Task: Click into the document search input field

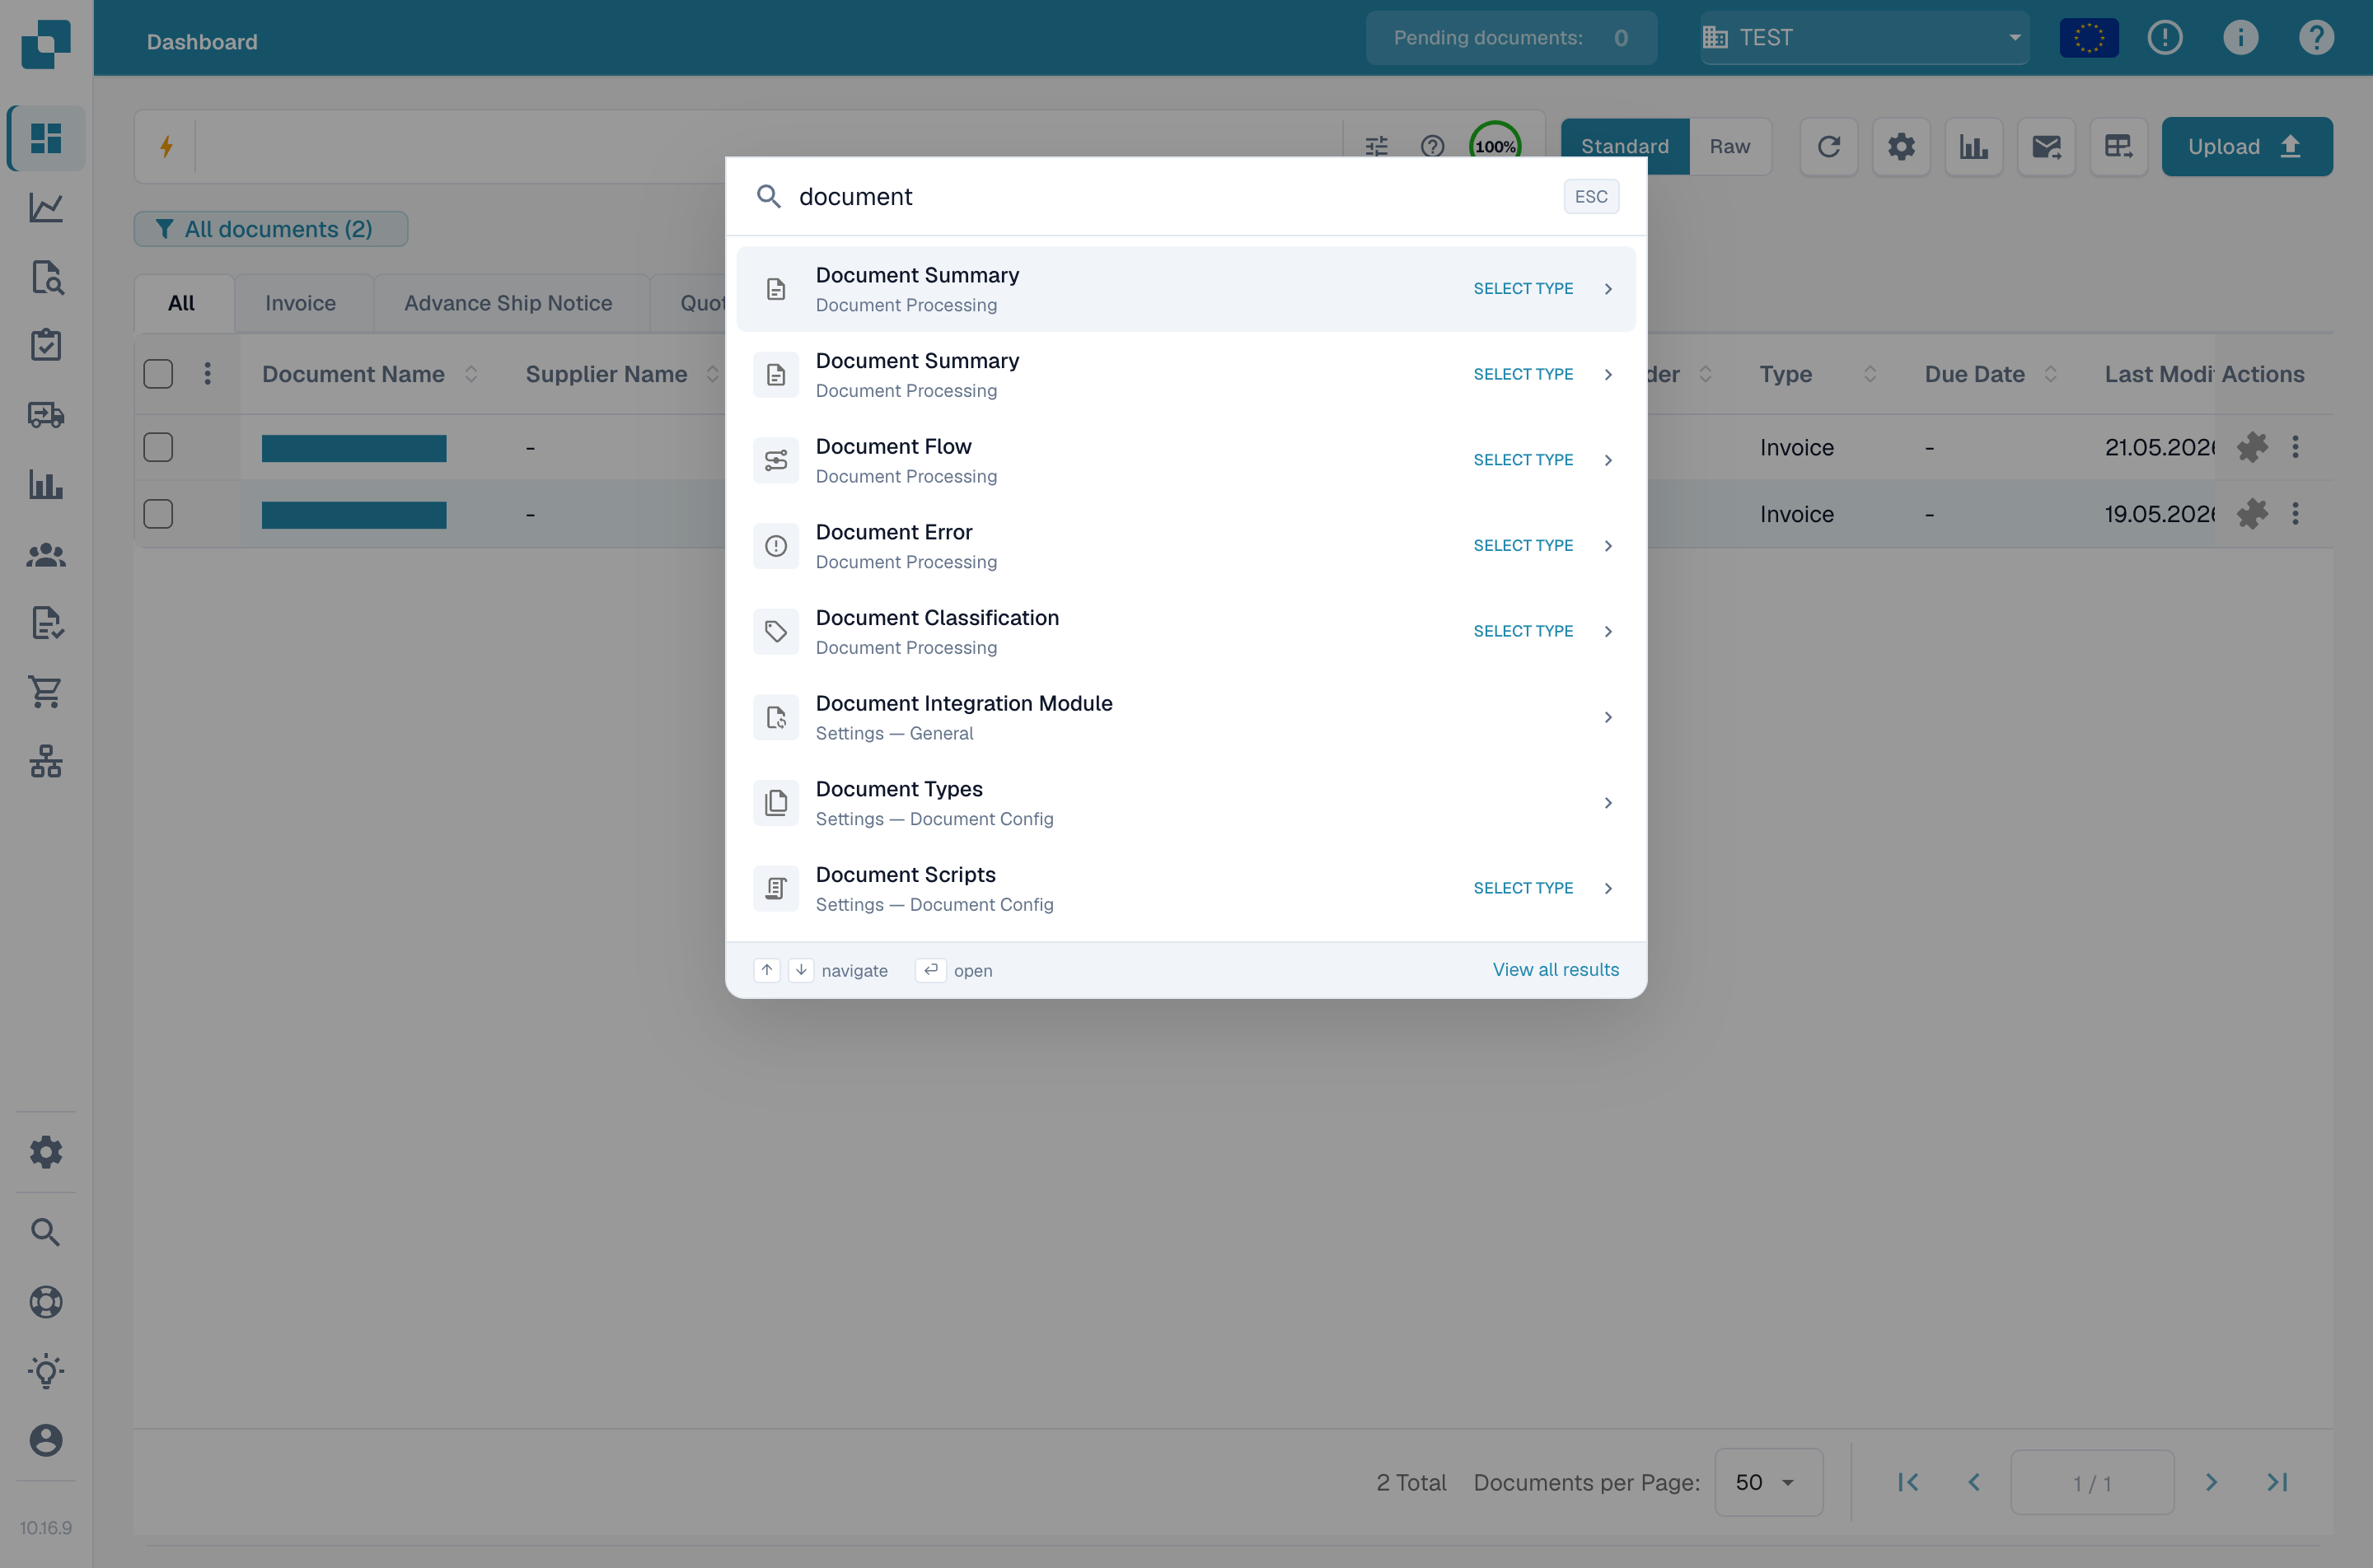Action: click(1171, 196)
